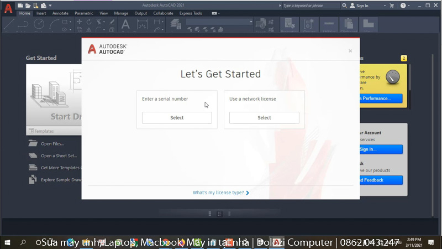Close the Let's Get Started dialog
The height and width of the screenshot is (249, 442).
point(350,51)
